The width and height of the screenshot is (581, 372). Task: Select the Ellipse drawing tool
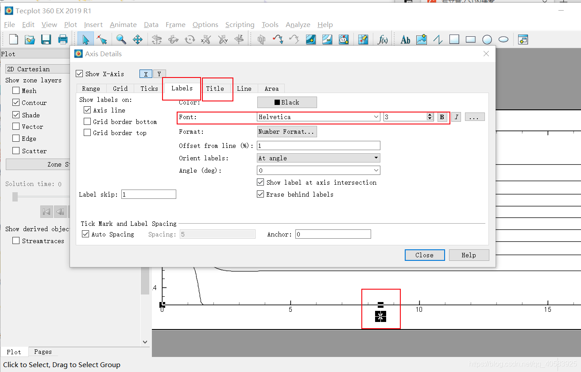[504, 39]
